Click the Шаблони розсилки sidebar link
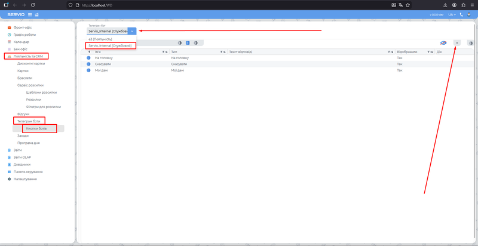This screenshot has width=478, height=246. [41, 93]
